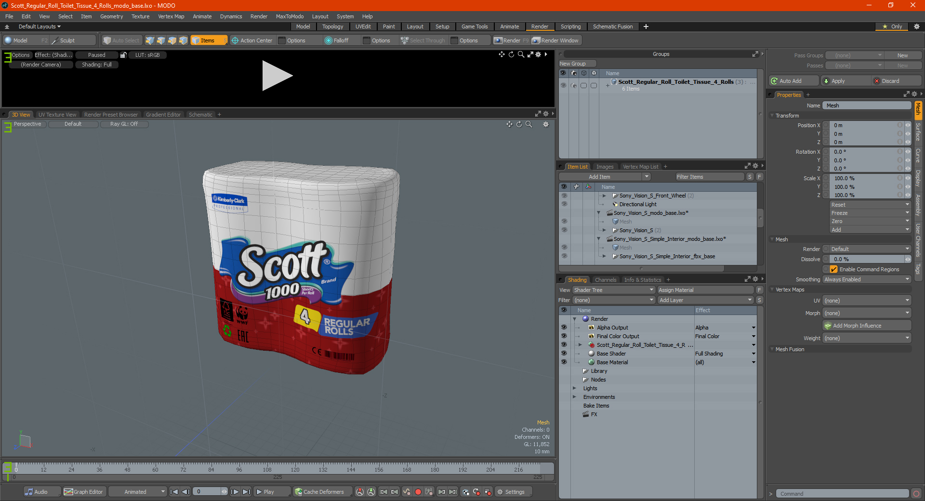This screenshot has height=501, width=925.
Task: Open the Geometry menu
Action: coord(111,16)
